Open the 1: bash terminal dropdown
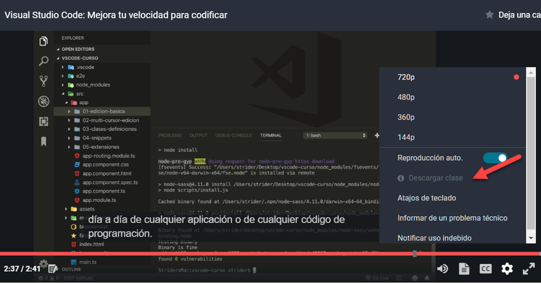This screenshot has width=541, height=284. [335, 135]
